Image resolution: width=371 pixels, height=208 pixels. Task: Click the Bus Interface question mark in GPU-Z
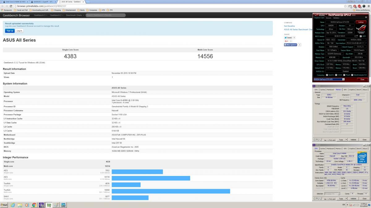[x=366, y=43]
